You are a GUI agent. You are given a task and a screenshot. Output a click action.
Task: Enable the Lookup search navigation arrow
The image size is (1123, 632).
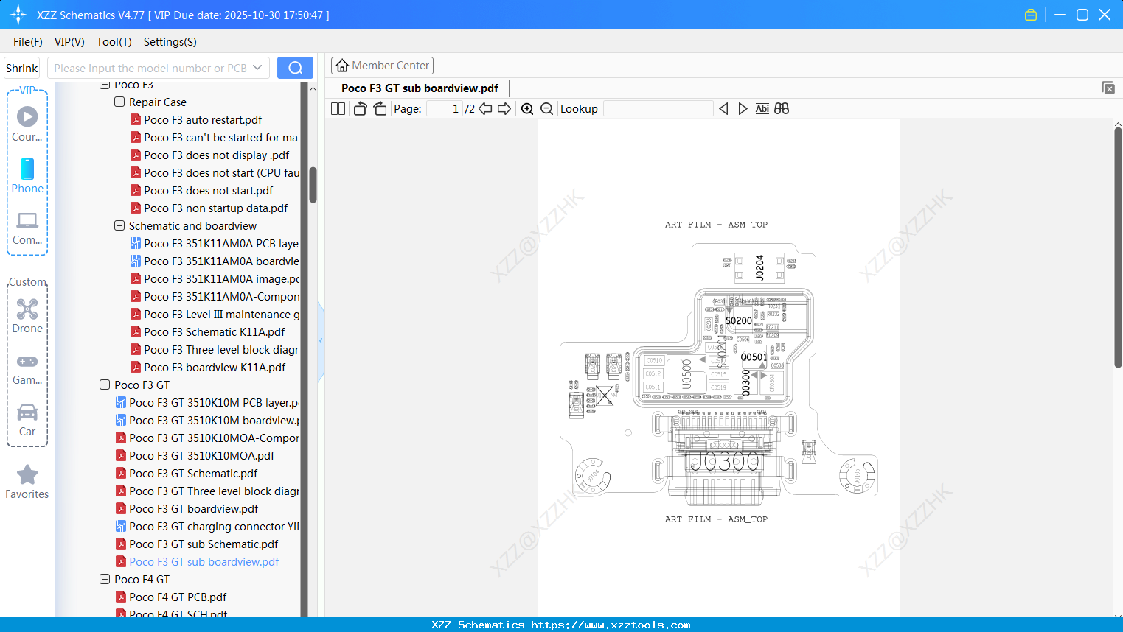(743, 108)
